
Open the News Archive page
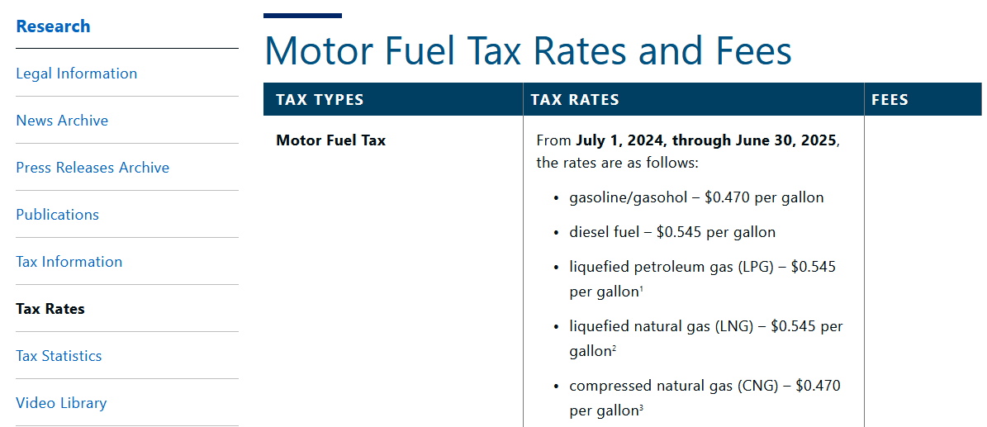(x=62, y=121)
